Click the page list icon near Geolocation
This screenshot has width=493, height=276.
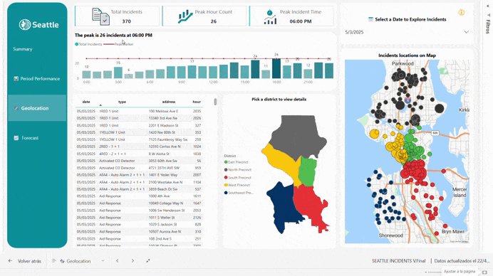[53, 261]
